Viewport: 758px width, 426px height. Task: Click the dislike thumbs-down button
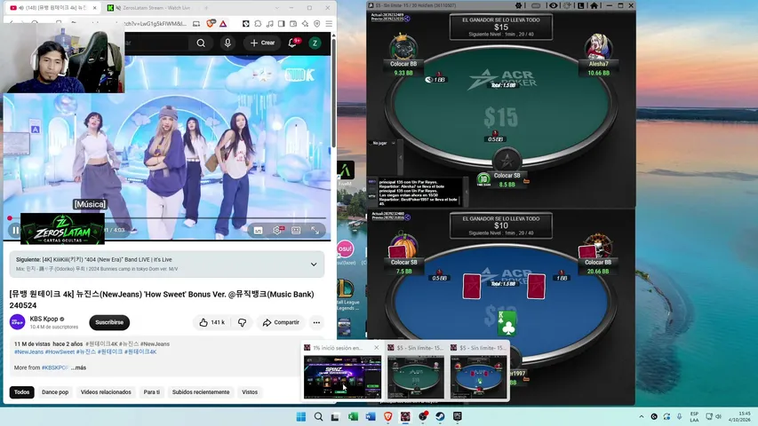click(243, 322)
